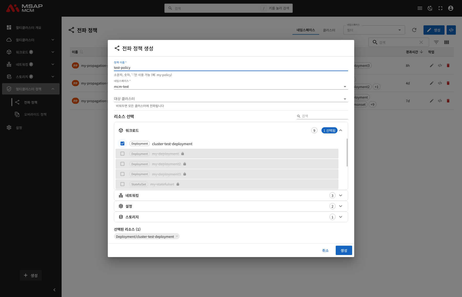The width and height of the screenshot is (462, 297).
Task: Click the 1 선택됨 badge
Action: click(329, 130)
